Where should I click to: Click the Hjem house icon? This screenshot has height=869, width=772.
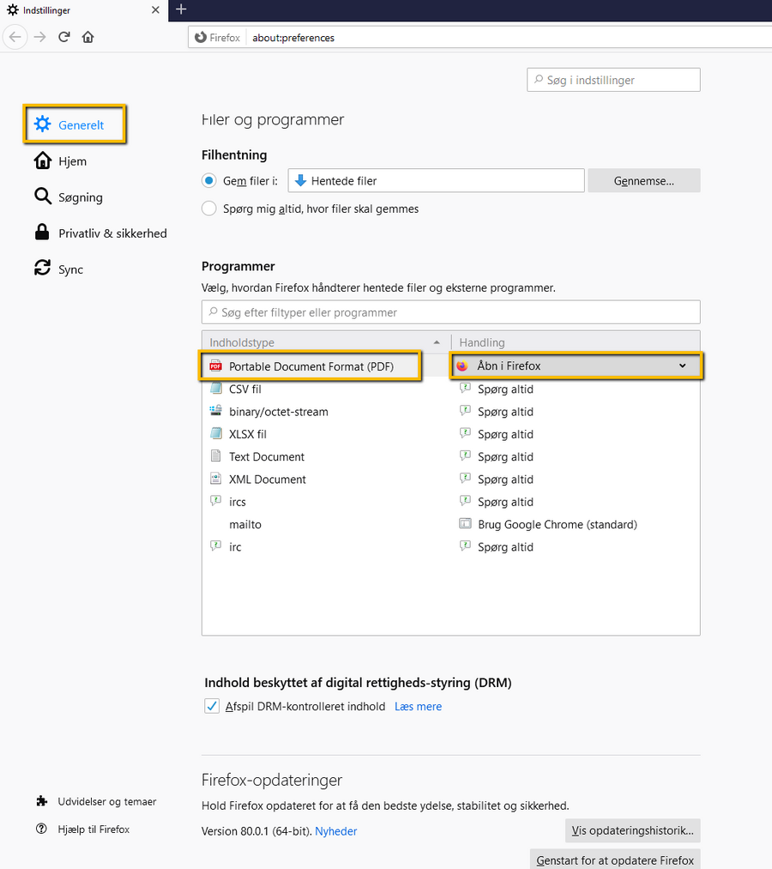[43, 160]
